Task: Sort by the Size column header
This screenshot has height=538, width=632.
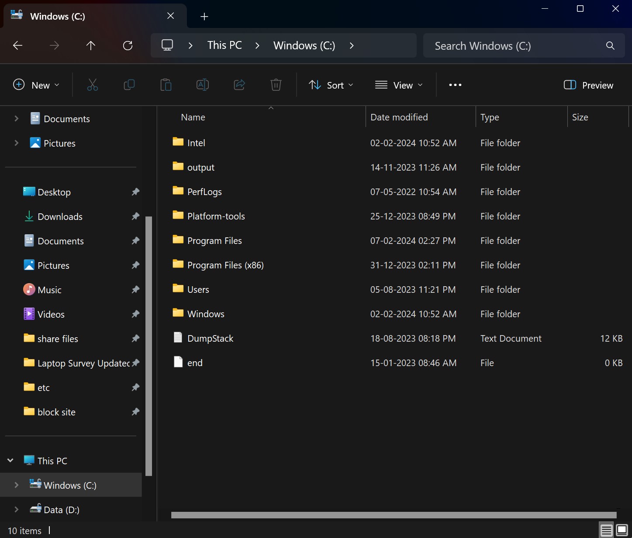Action: pos(597,117)
